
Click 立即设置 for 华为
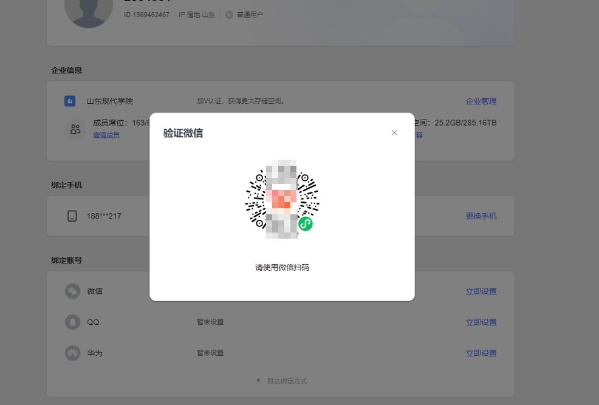pos(481,353)
